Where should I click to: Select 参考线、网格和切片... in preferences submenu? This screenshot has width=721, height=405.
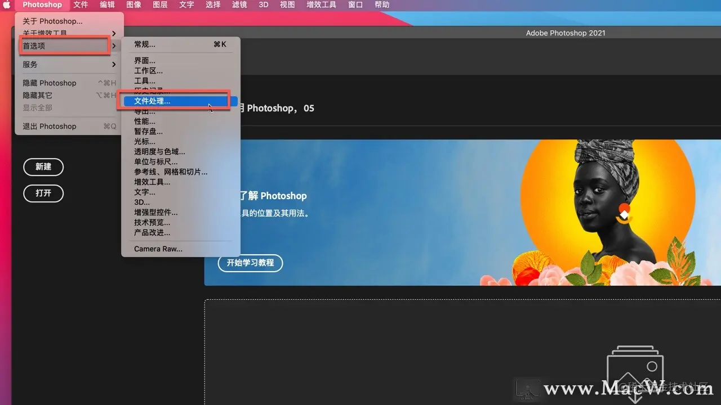coord(181,172)
